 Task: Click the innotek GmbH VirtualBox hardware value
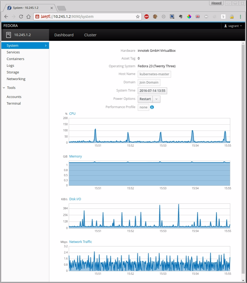click(x=156, y=51)
